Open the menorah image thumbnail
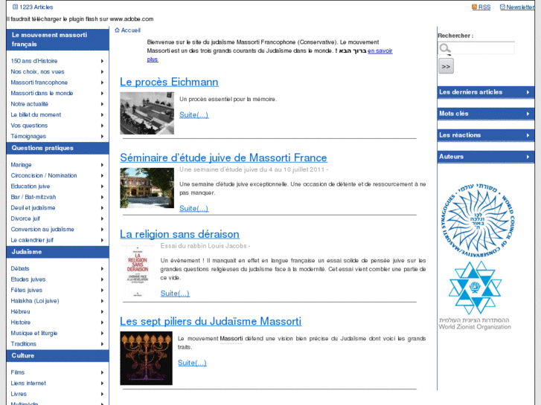Screen dimensions: 541x405 [147, 358]
